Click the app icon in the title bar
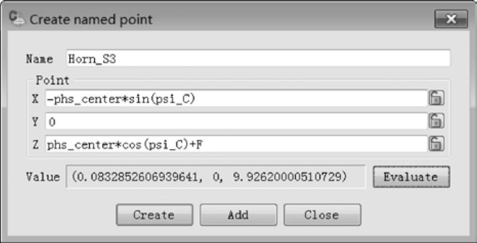This screenshot has height=243, width=477. pos(16,19)
